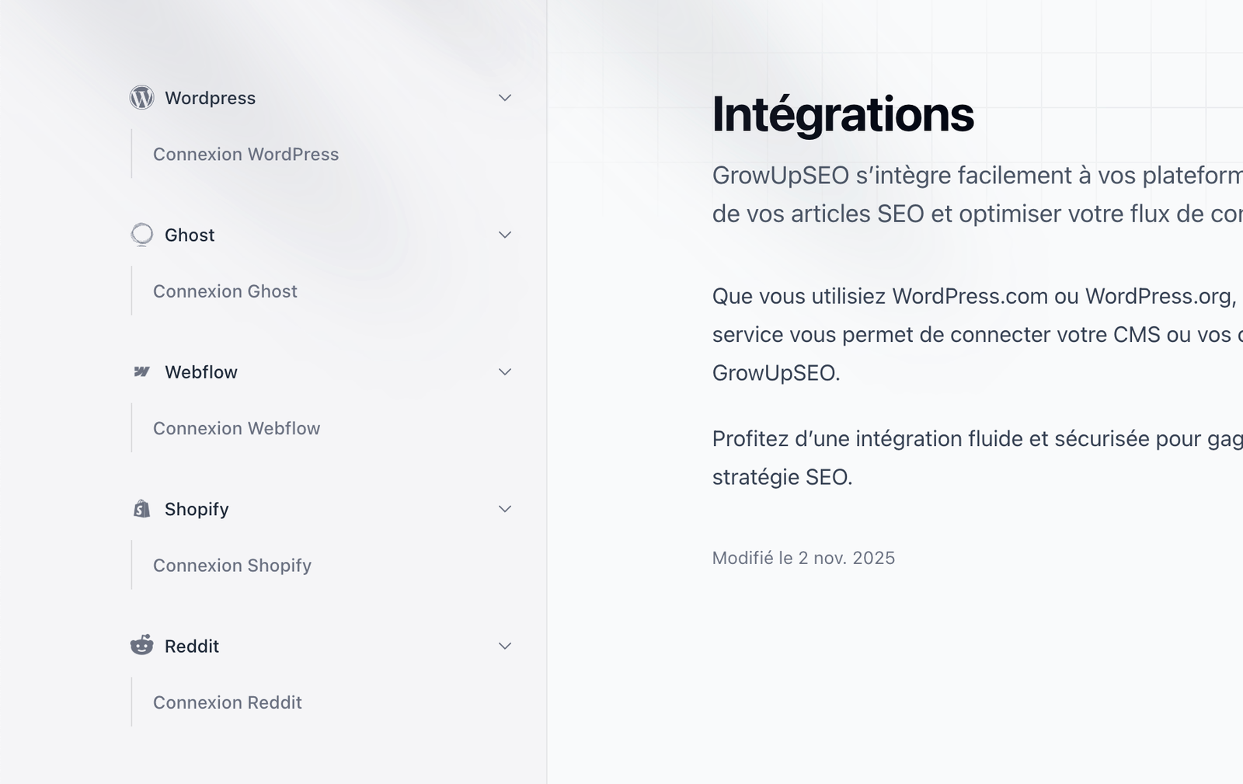Click the Reddit alien icon
Viewport: 1243px width, 784px height.
(142, 646)
